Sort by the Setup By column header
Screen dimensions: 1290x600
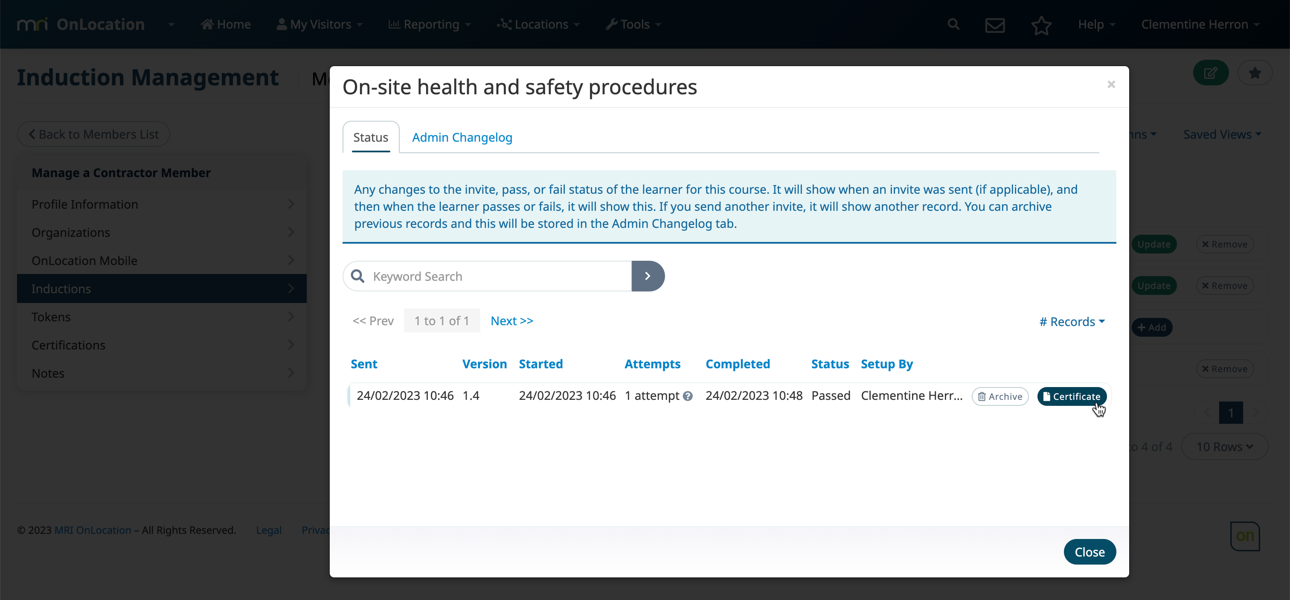point(887,364)
